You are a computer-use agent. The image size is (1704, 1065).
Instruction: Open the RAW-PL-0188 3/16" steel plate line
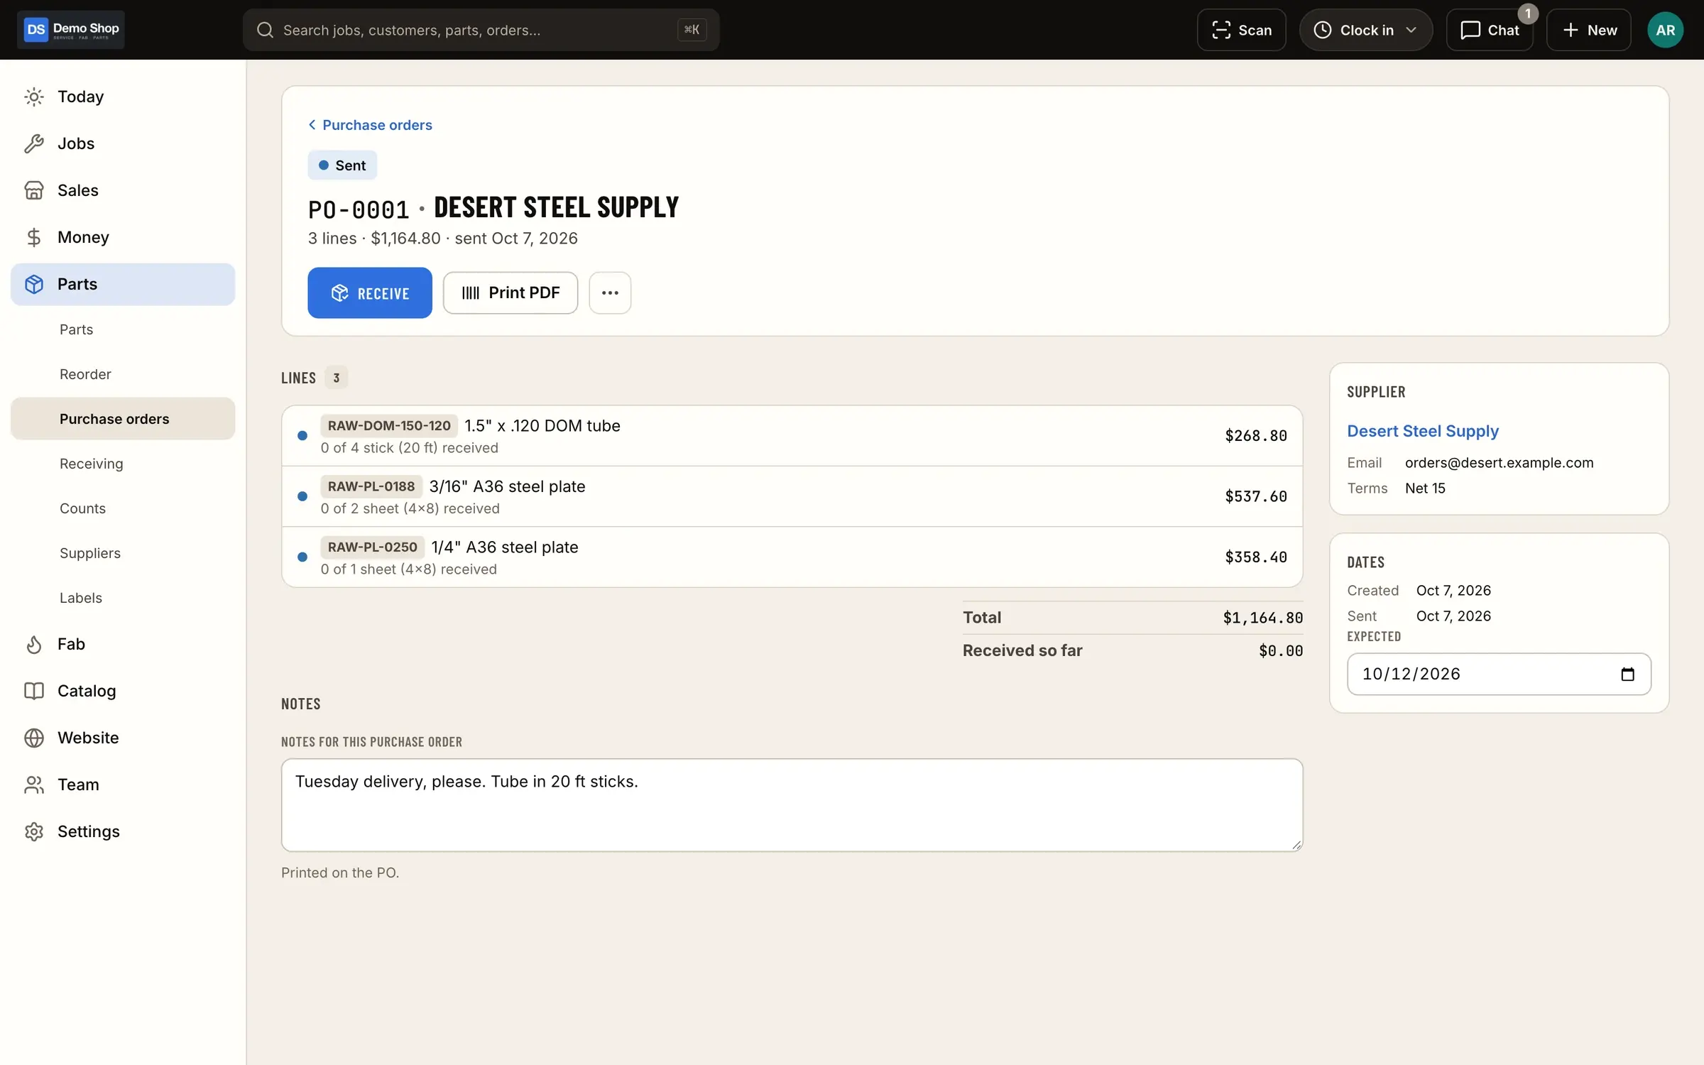pos(792,496)
